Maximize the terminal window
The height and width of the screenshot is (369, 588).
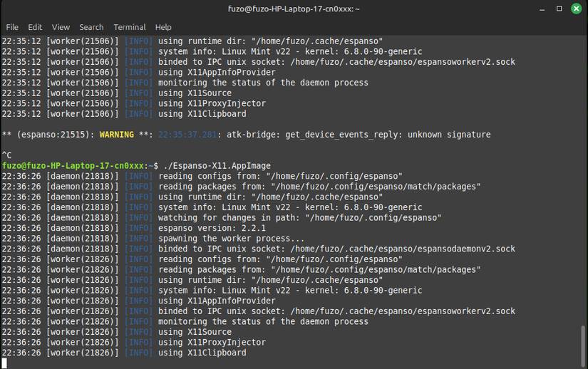tap(557, 9)
